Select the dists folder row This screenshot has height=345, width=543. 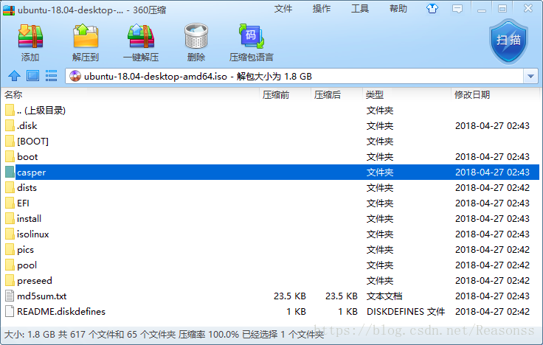tap(271, 187)
